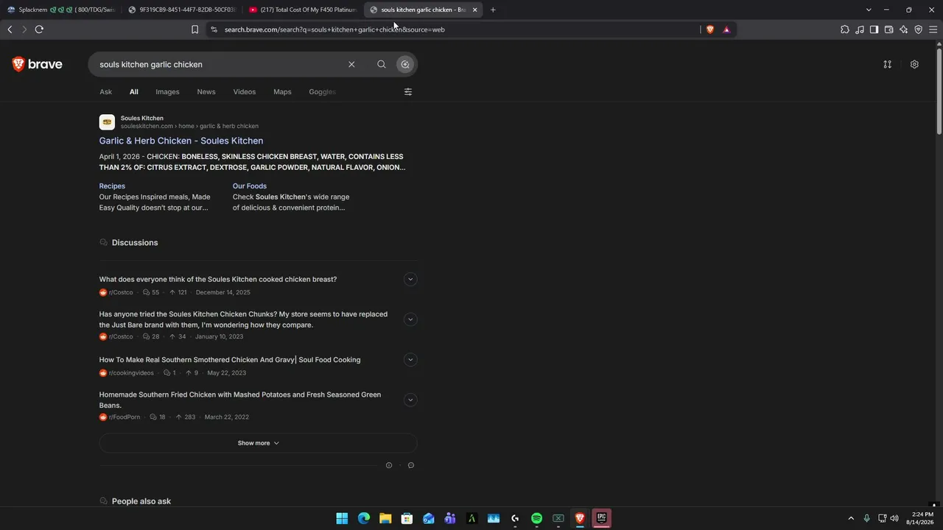Screen dimensions: 943x530
Task: Switch to the 9F319CB9 browser tab
Action: click(x=181, y=10)
